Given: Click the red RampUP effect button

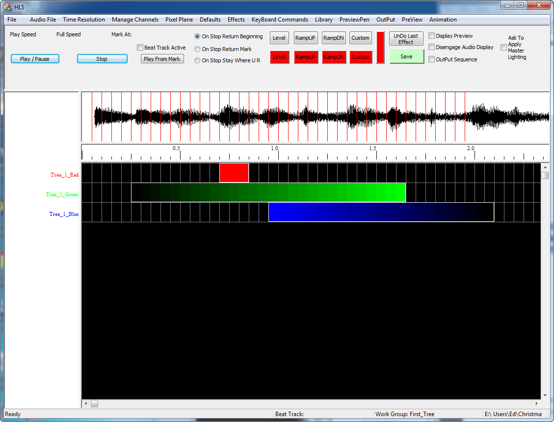Looking at the screenshot, I should [x=306, y=57].
